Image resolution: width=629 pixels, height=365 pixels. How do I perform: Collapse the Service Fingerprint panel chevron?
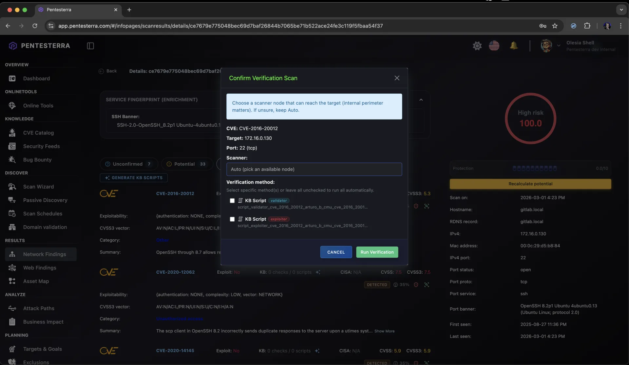click(x=421, y=100)
